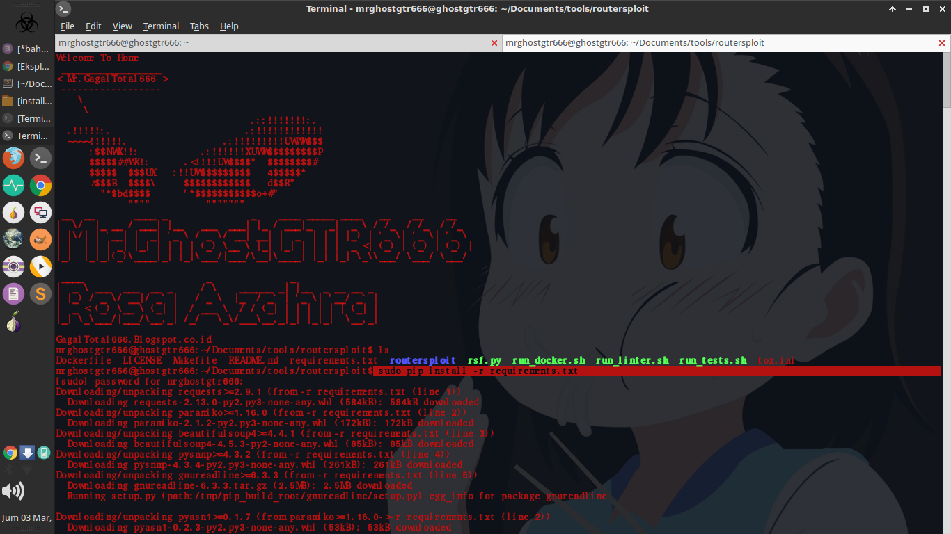951x534 pixels.
Task: Close the mrghostgtr666@ghostgtr666: ~ tab
Action: tap(494, 43)
